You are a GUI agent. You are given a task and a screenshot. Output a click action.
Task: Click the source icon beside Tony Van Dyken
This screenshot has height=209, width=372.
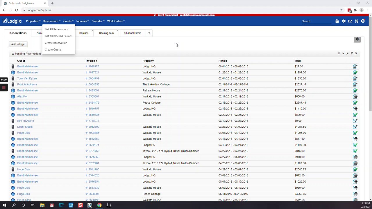pyautogui.click(x=13, y=78)
